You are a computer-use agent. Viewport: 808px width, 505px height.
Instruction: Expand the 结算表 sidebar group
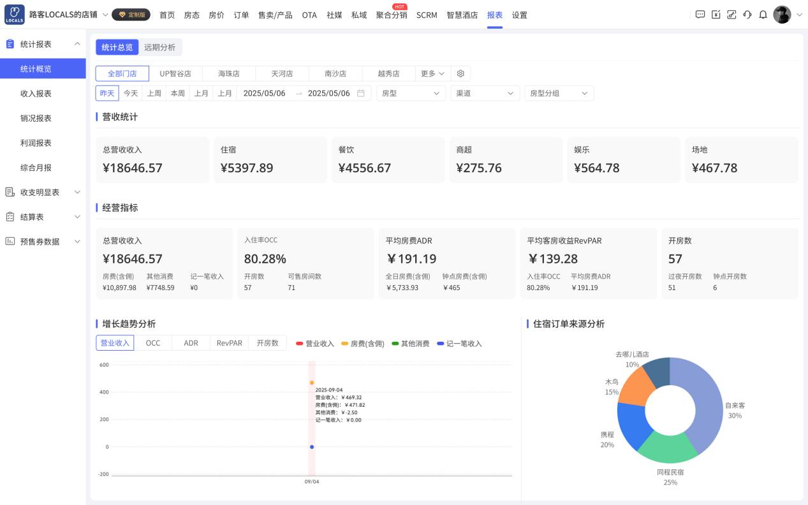pos(77,217)
